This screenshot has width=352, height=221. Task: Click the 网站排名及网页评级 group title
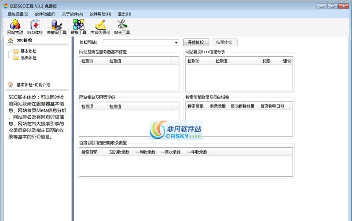(x=97, y=97)
